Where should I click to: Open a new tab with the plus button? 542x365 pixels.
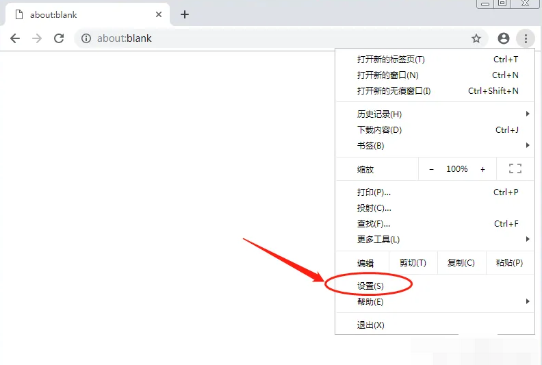tap(185, 14)
